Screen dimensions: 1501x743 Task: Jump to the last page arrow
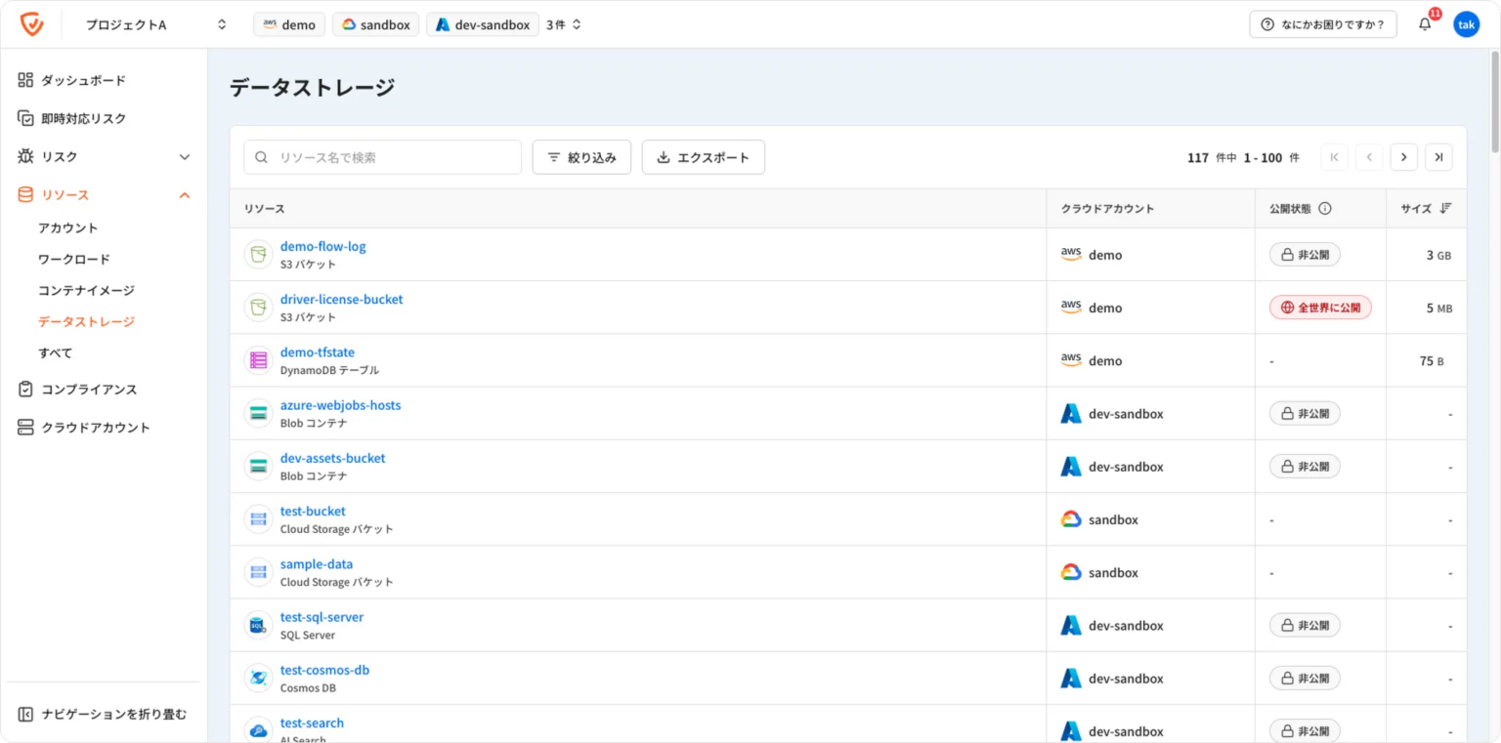tap(1438, 157)
